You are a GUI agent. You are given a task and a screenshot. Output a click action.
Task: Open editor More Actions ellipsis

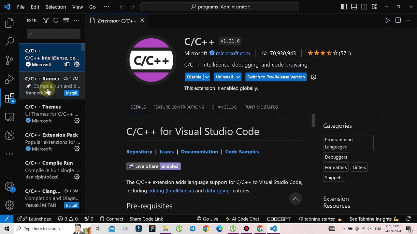coord(408,20)
